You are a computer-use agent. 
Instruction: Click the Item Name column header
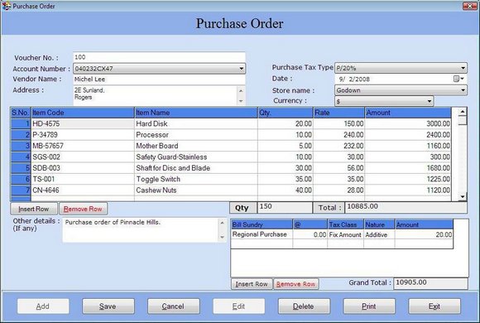click(196, 113)
